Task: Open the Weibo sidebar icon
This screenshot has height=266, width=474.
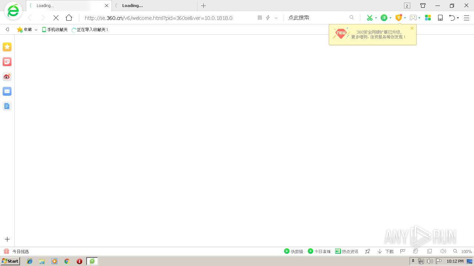Action: pos(7,76)
